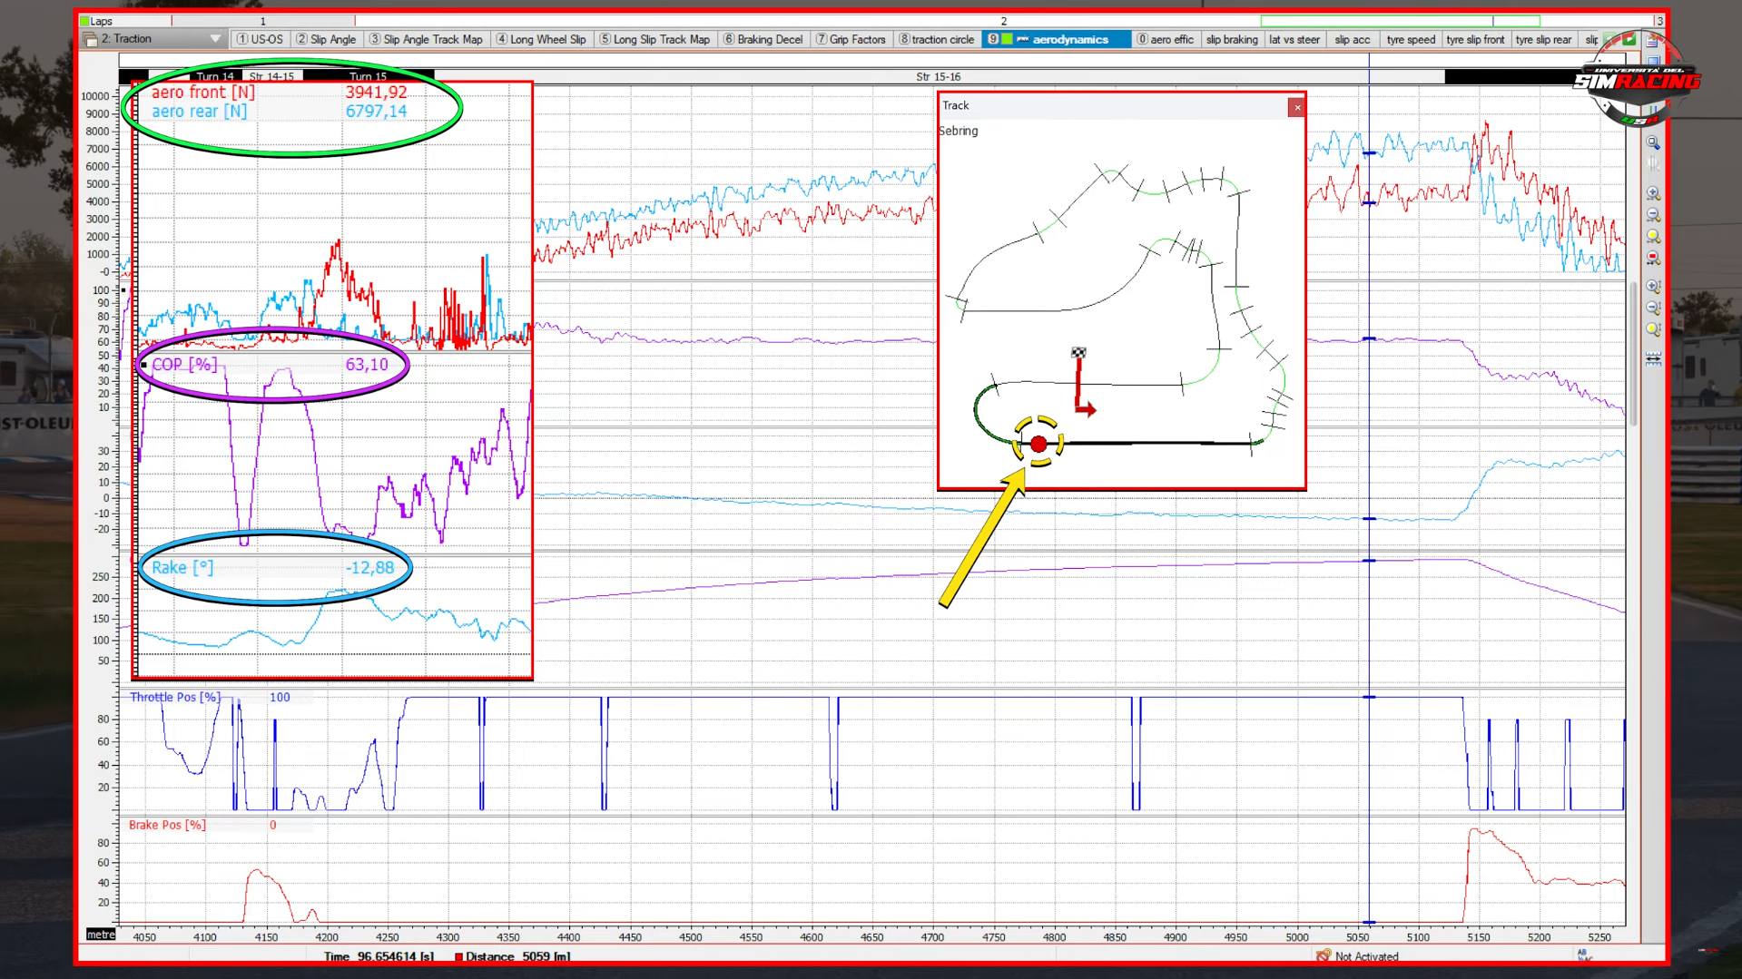Open the '2: Traction' workbook dropdown
The height and width of the screenshot is (979, 1742).
[x=215, y=39]
